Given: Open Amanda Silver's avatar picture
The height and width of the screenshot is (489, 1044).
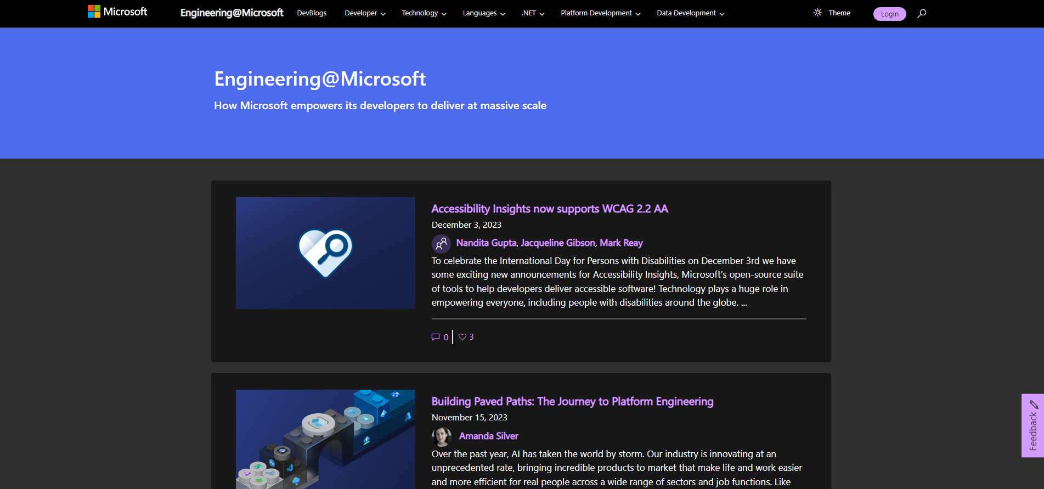Looking at the screenshot, I should (442, 436).
